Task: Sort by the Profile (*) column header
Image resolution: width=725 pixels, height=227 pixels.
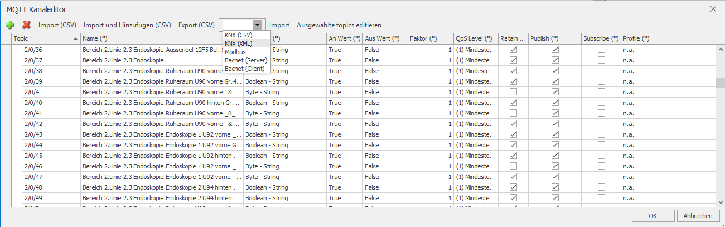Action: click(668, 38)
